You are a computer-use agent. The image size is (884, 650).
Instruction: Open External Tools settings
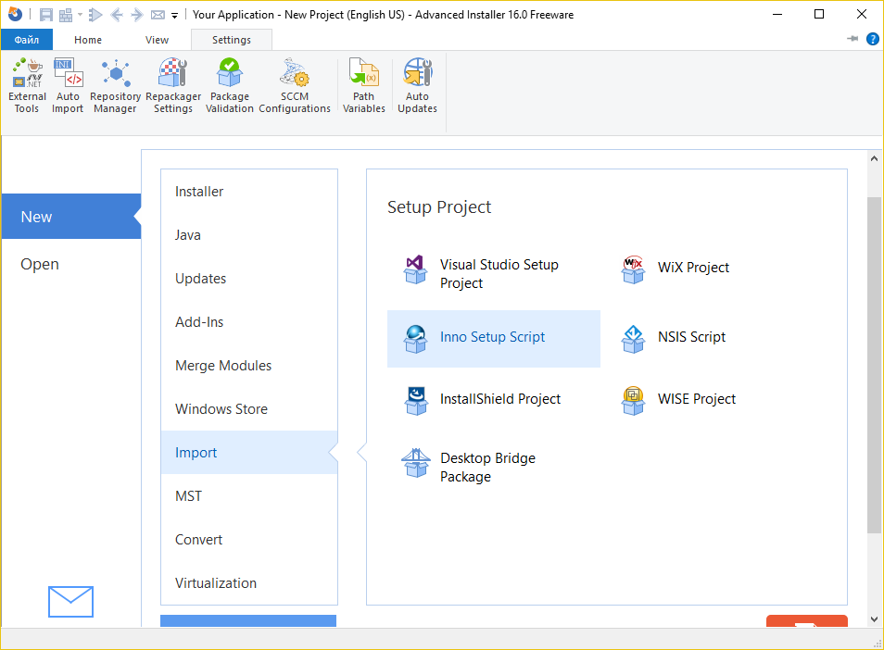pyautogui.click(x=27, y=85)
